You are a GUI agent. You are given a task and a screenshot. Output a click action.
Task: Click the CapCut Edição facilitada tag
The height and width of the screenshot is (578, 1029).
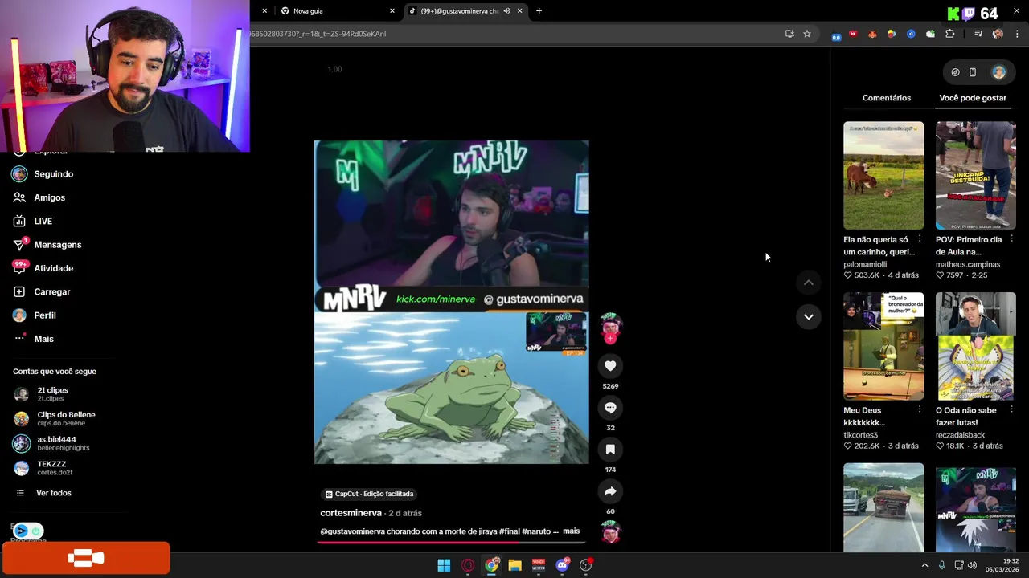pos(370,494)
